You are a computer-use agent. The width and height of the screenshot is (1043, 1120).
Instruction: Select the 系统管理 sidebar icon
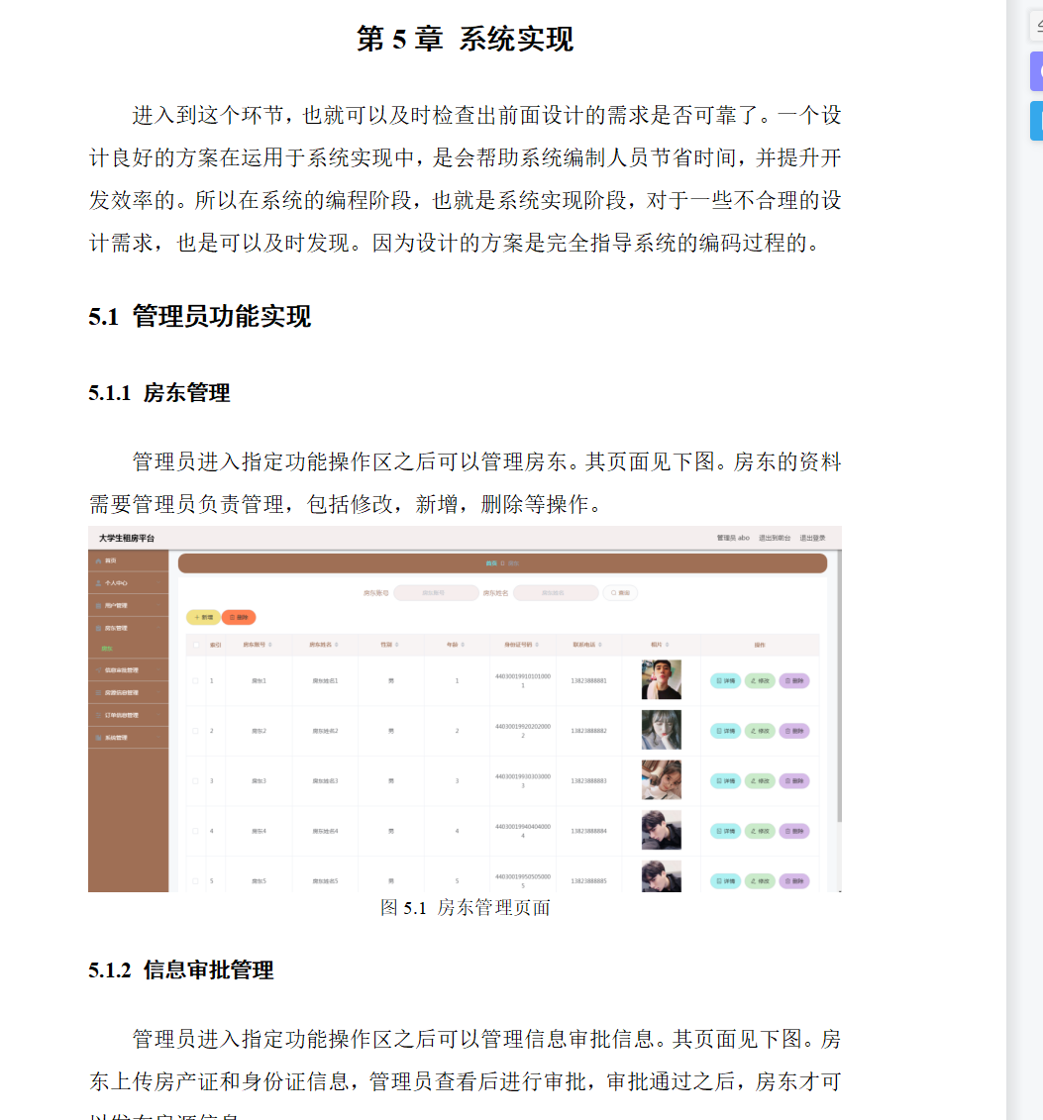coord(98,736)
